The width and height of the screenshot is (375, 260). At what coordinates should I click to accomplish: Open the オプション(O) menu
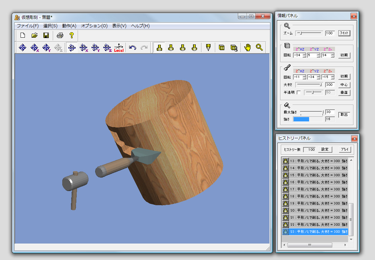click(x=94, y=26)
